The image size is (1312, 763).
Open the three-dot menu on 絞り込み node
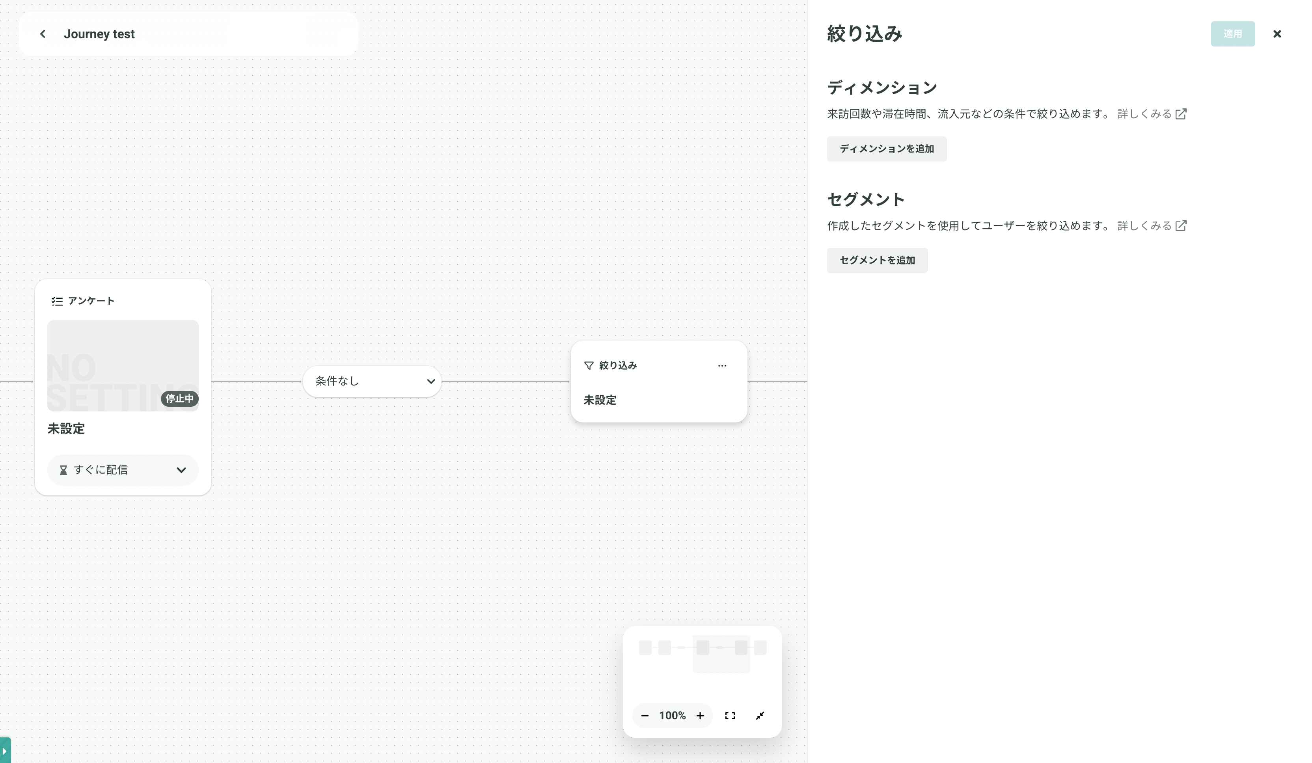point(721,365)
